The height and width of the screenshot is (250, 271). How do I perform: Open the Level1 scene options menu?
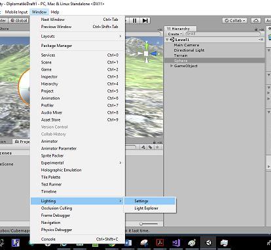click(261, 40)
